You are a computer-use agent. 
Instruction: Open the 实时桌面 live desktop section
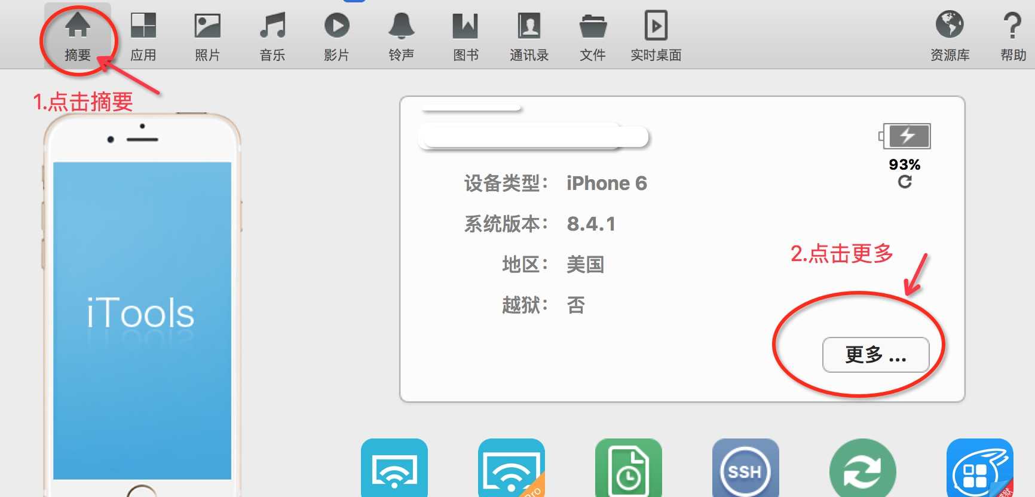pos(656,36)
